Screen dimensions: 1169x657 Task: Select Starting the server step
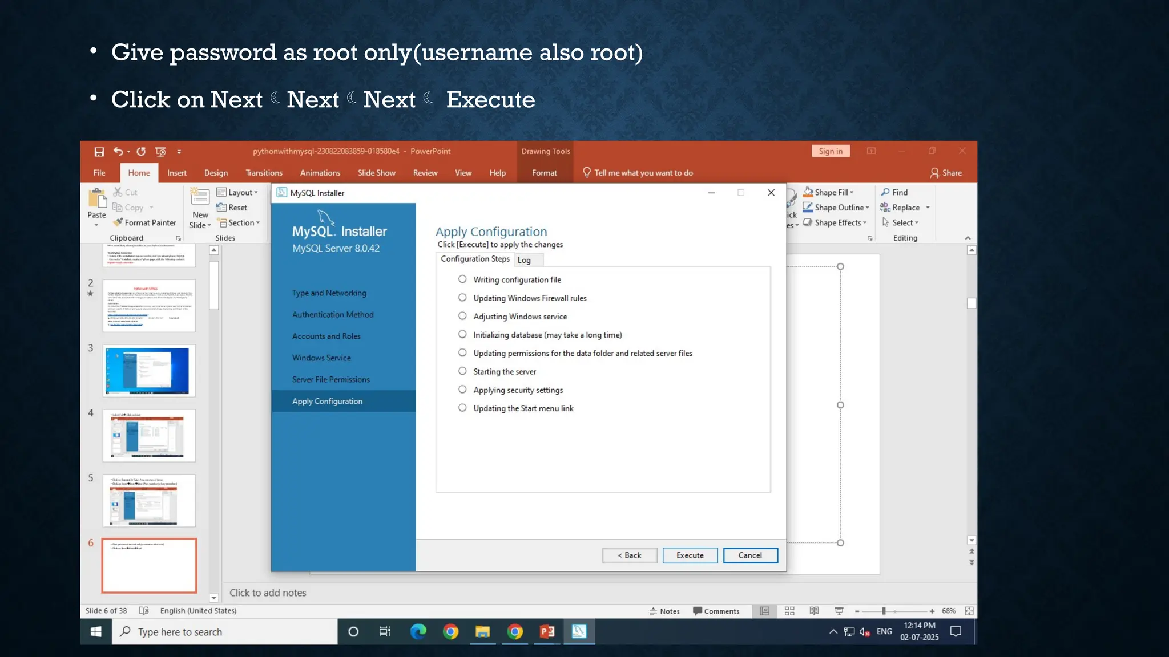(x=462, y=371)
